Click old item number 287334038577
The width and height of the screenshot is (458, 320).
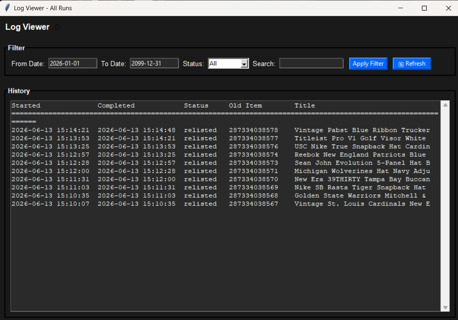pos(253,138)
